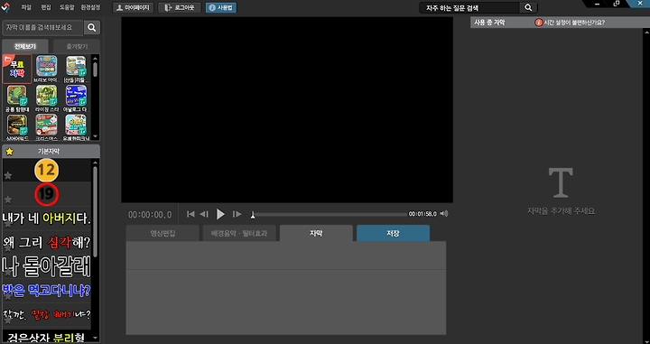650x344 pixels.
Task: Click the total duration 00:01:58.0 text
Action: (x=422, y=214)
